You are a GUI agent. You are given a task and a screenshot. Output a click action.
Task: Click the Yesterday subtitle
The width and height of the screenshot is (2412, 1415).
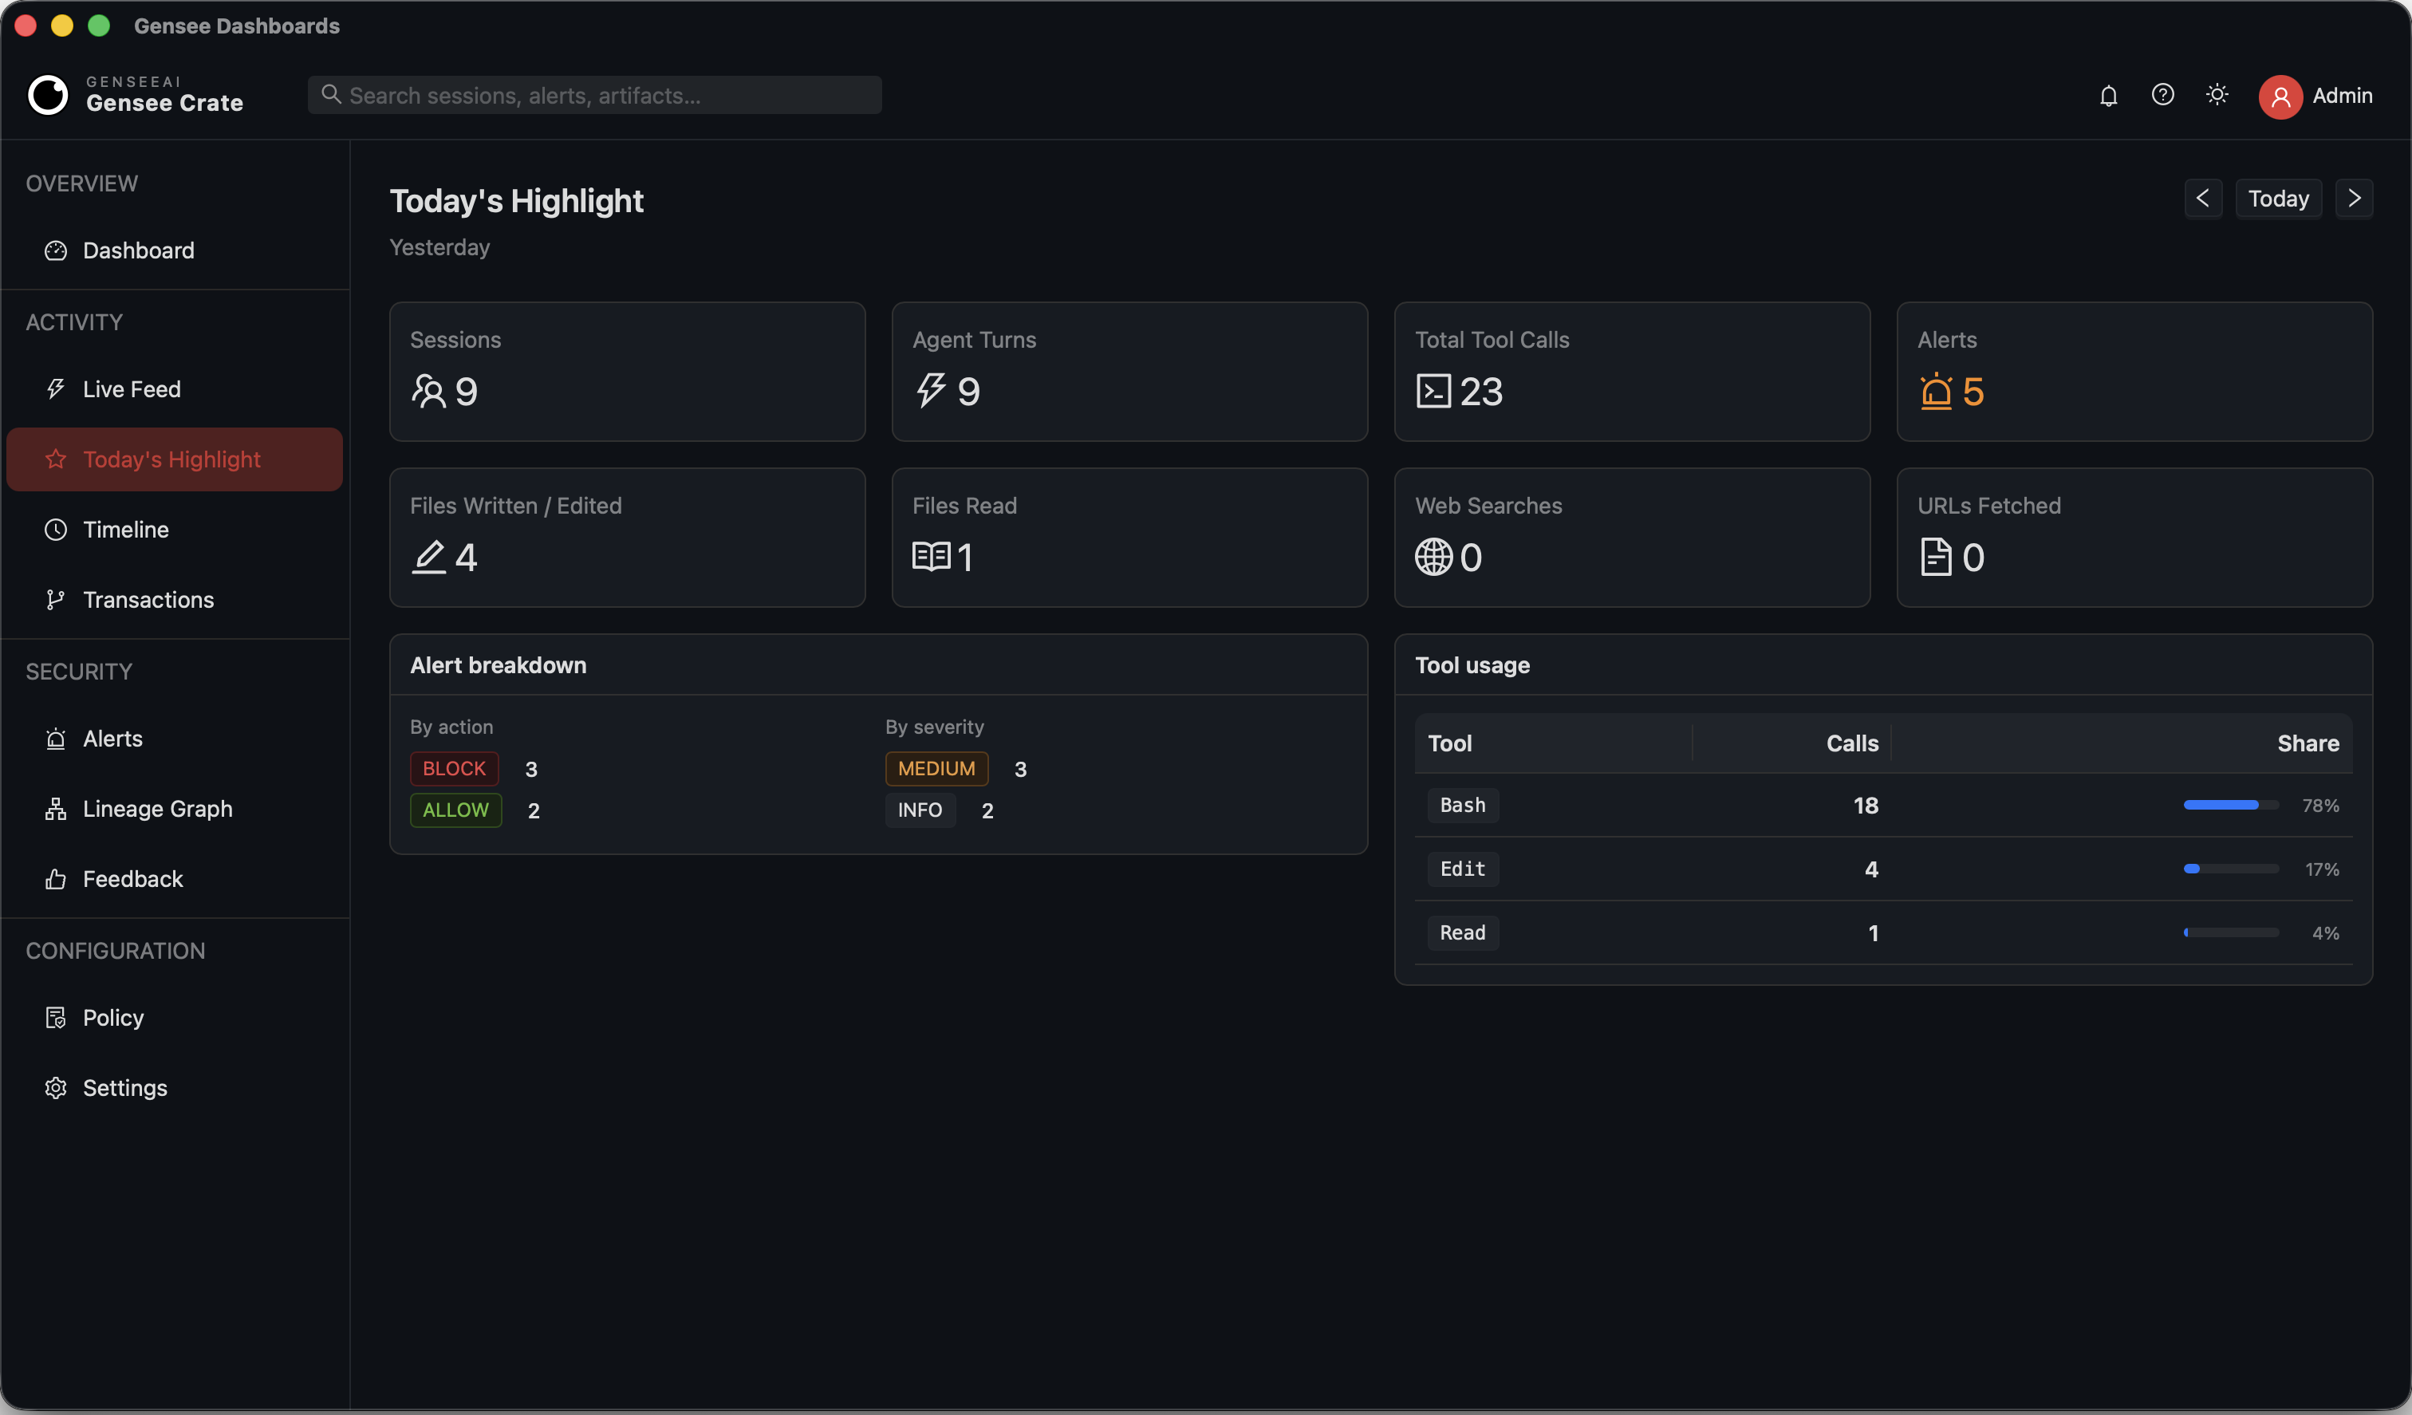click(439, 247)
